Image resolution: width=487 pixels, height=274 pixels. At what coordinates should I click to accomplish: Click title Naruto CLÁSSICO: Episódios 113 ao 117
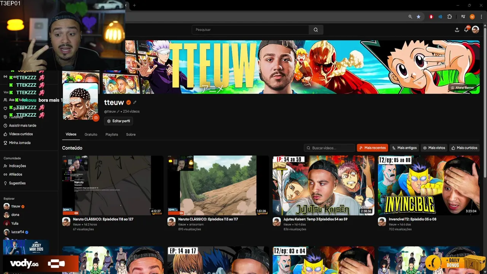(x=208, y=219)
